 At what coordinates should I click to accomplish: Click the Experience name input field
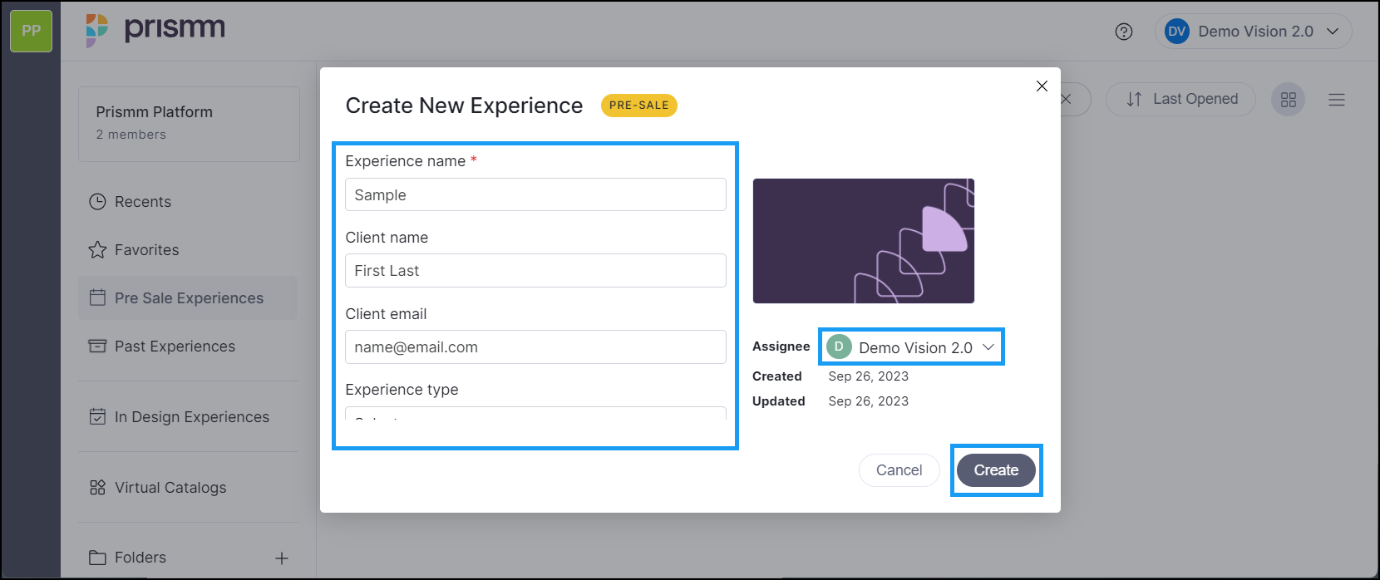point(535,194)
